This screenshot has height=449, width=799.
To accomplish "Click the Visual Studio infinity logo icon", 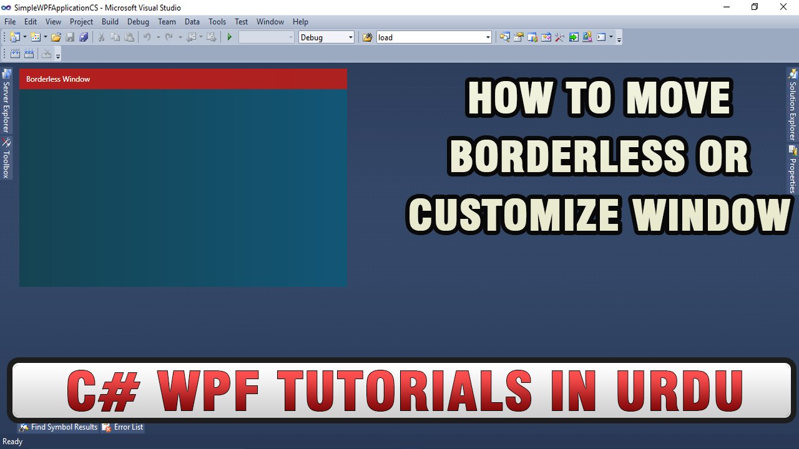I will click(6, 7).
